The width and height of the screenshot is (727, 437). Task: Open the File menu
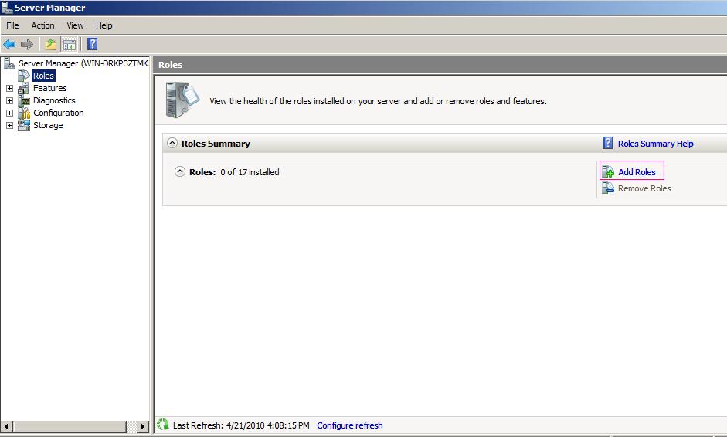click(x=12, y=25)
